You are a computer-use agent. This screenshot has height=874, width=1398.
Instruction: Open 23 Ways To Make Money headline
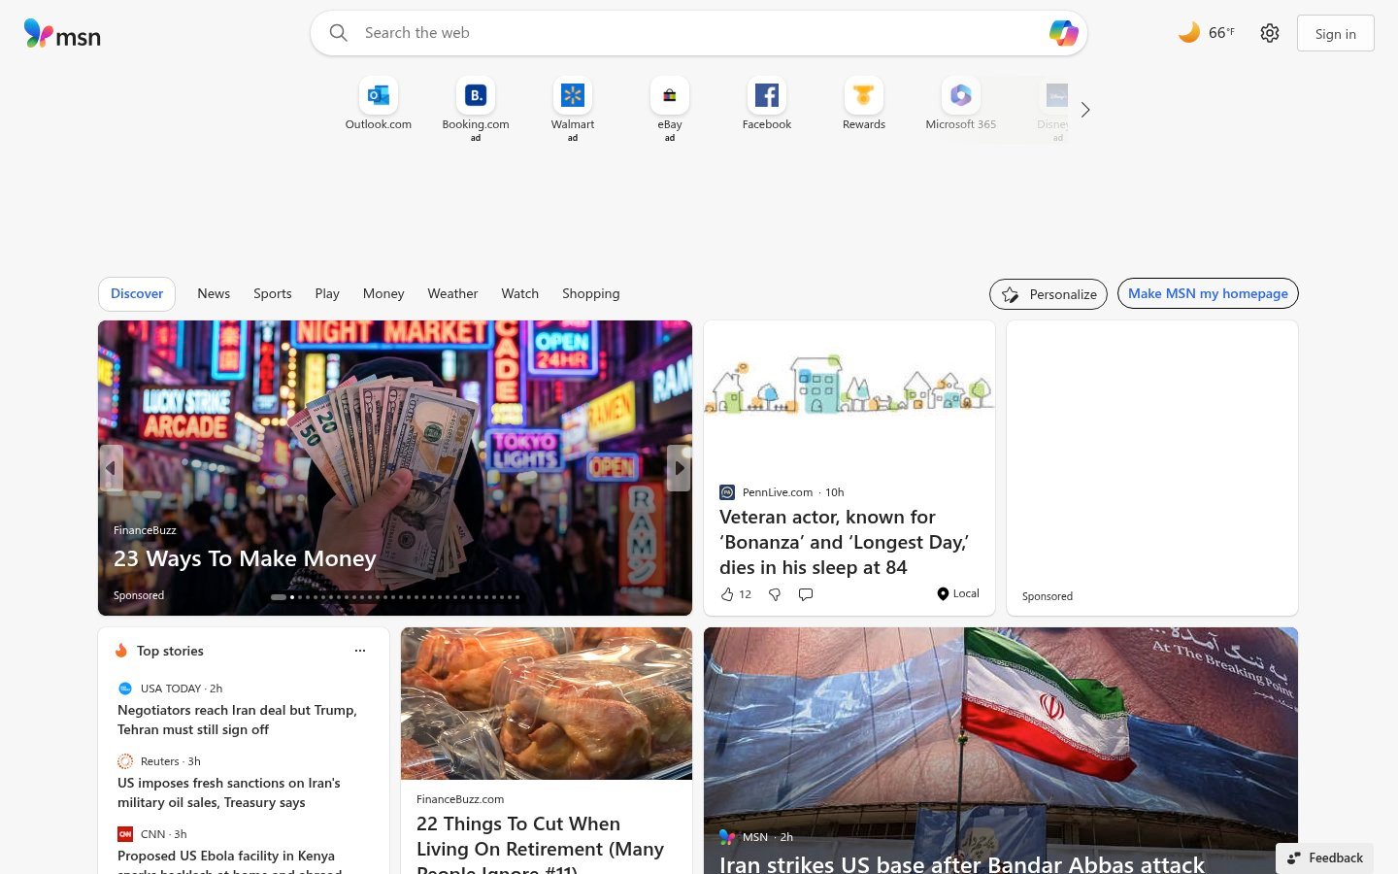(x=245, y=558)
